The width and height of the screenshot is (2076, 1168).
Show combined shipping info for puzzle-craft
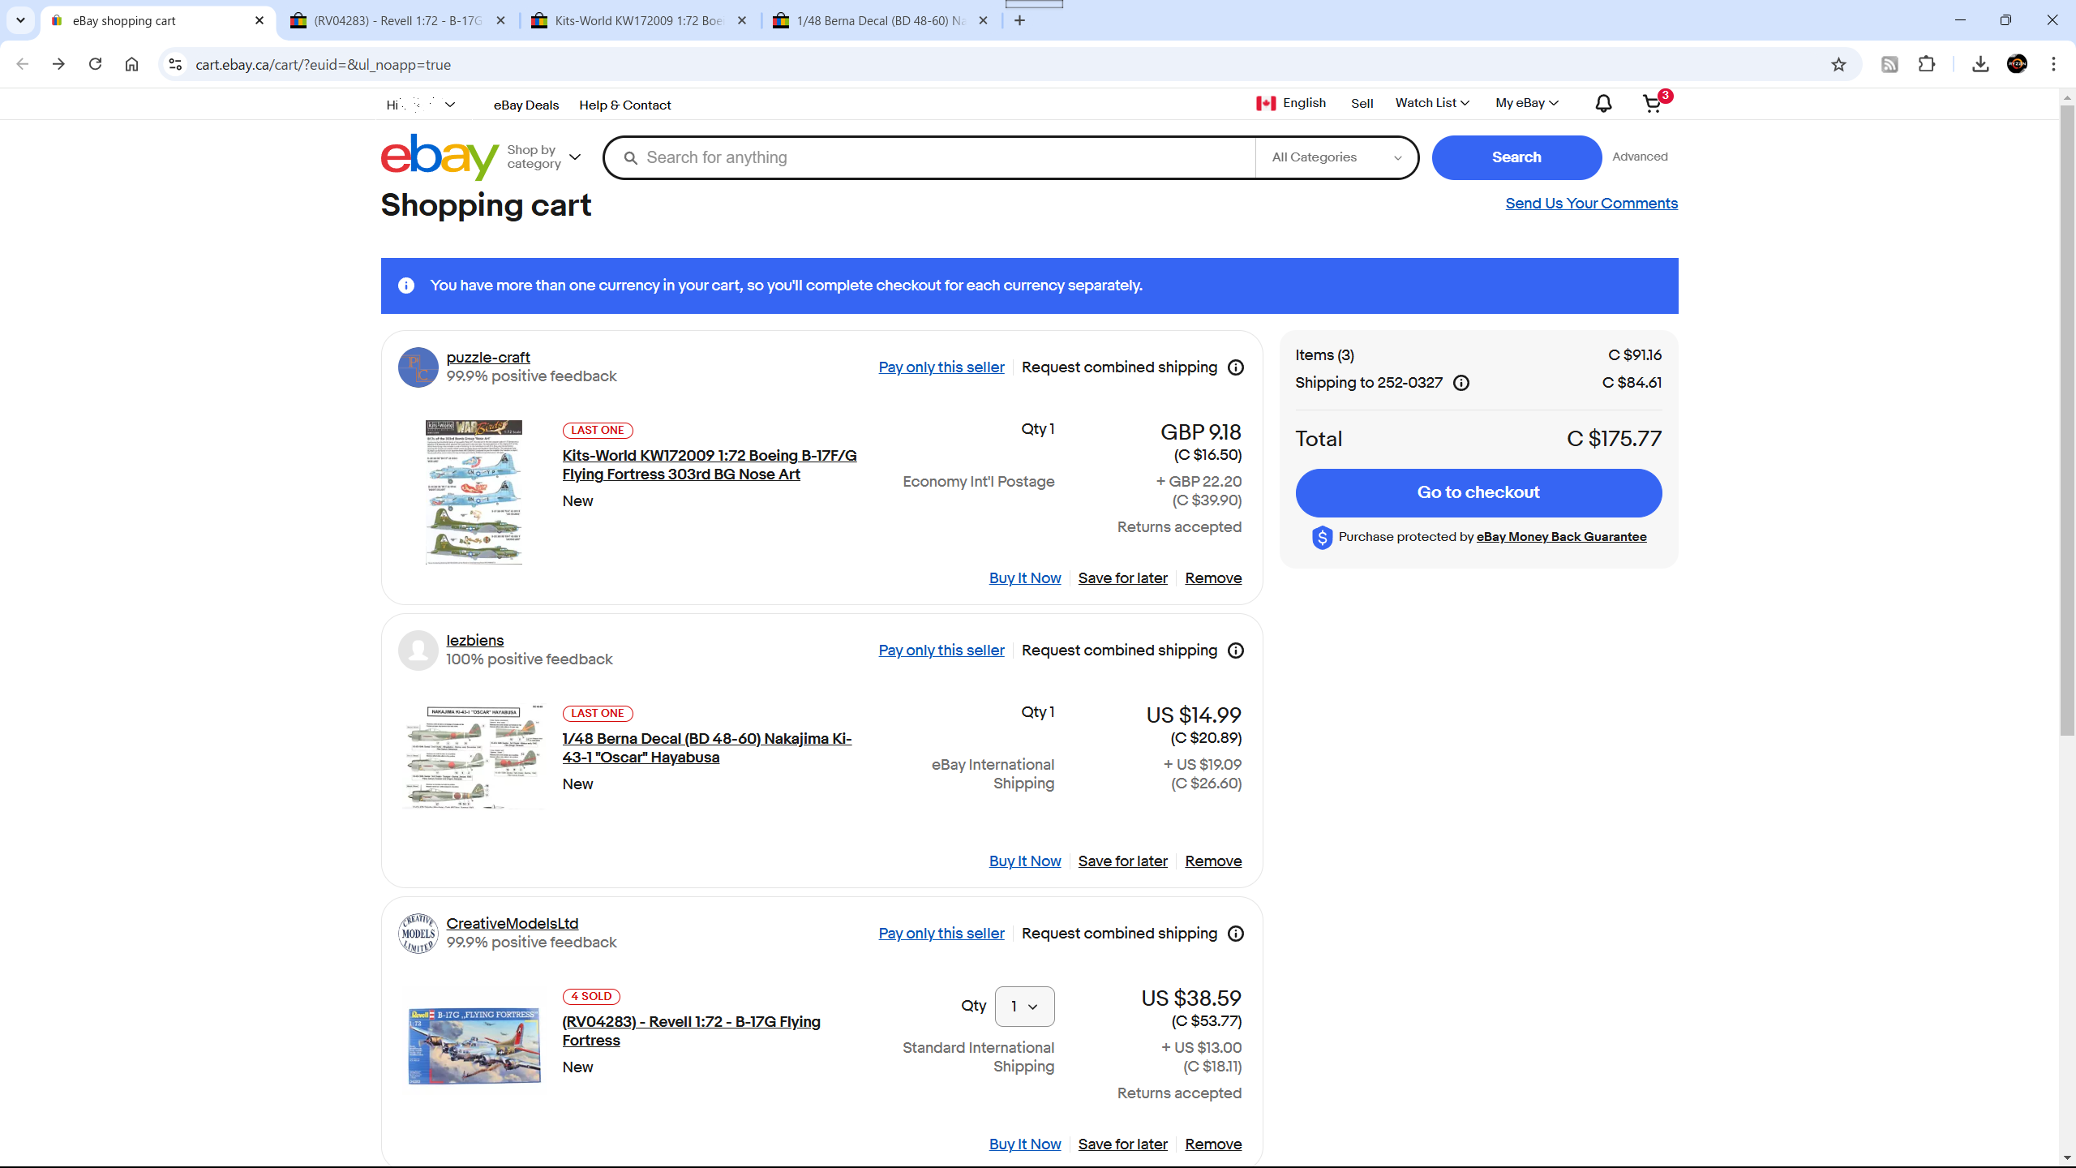click(x=1236, y=367)
